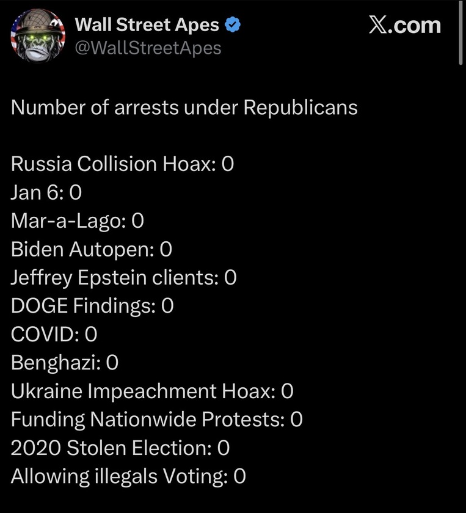This screenshot has width=466, height=513.
Task: Click the 'DOGE Findings: 0' text
Action: [92, 306]
